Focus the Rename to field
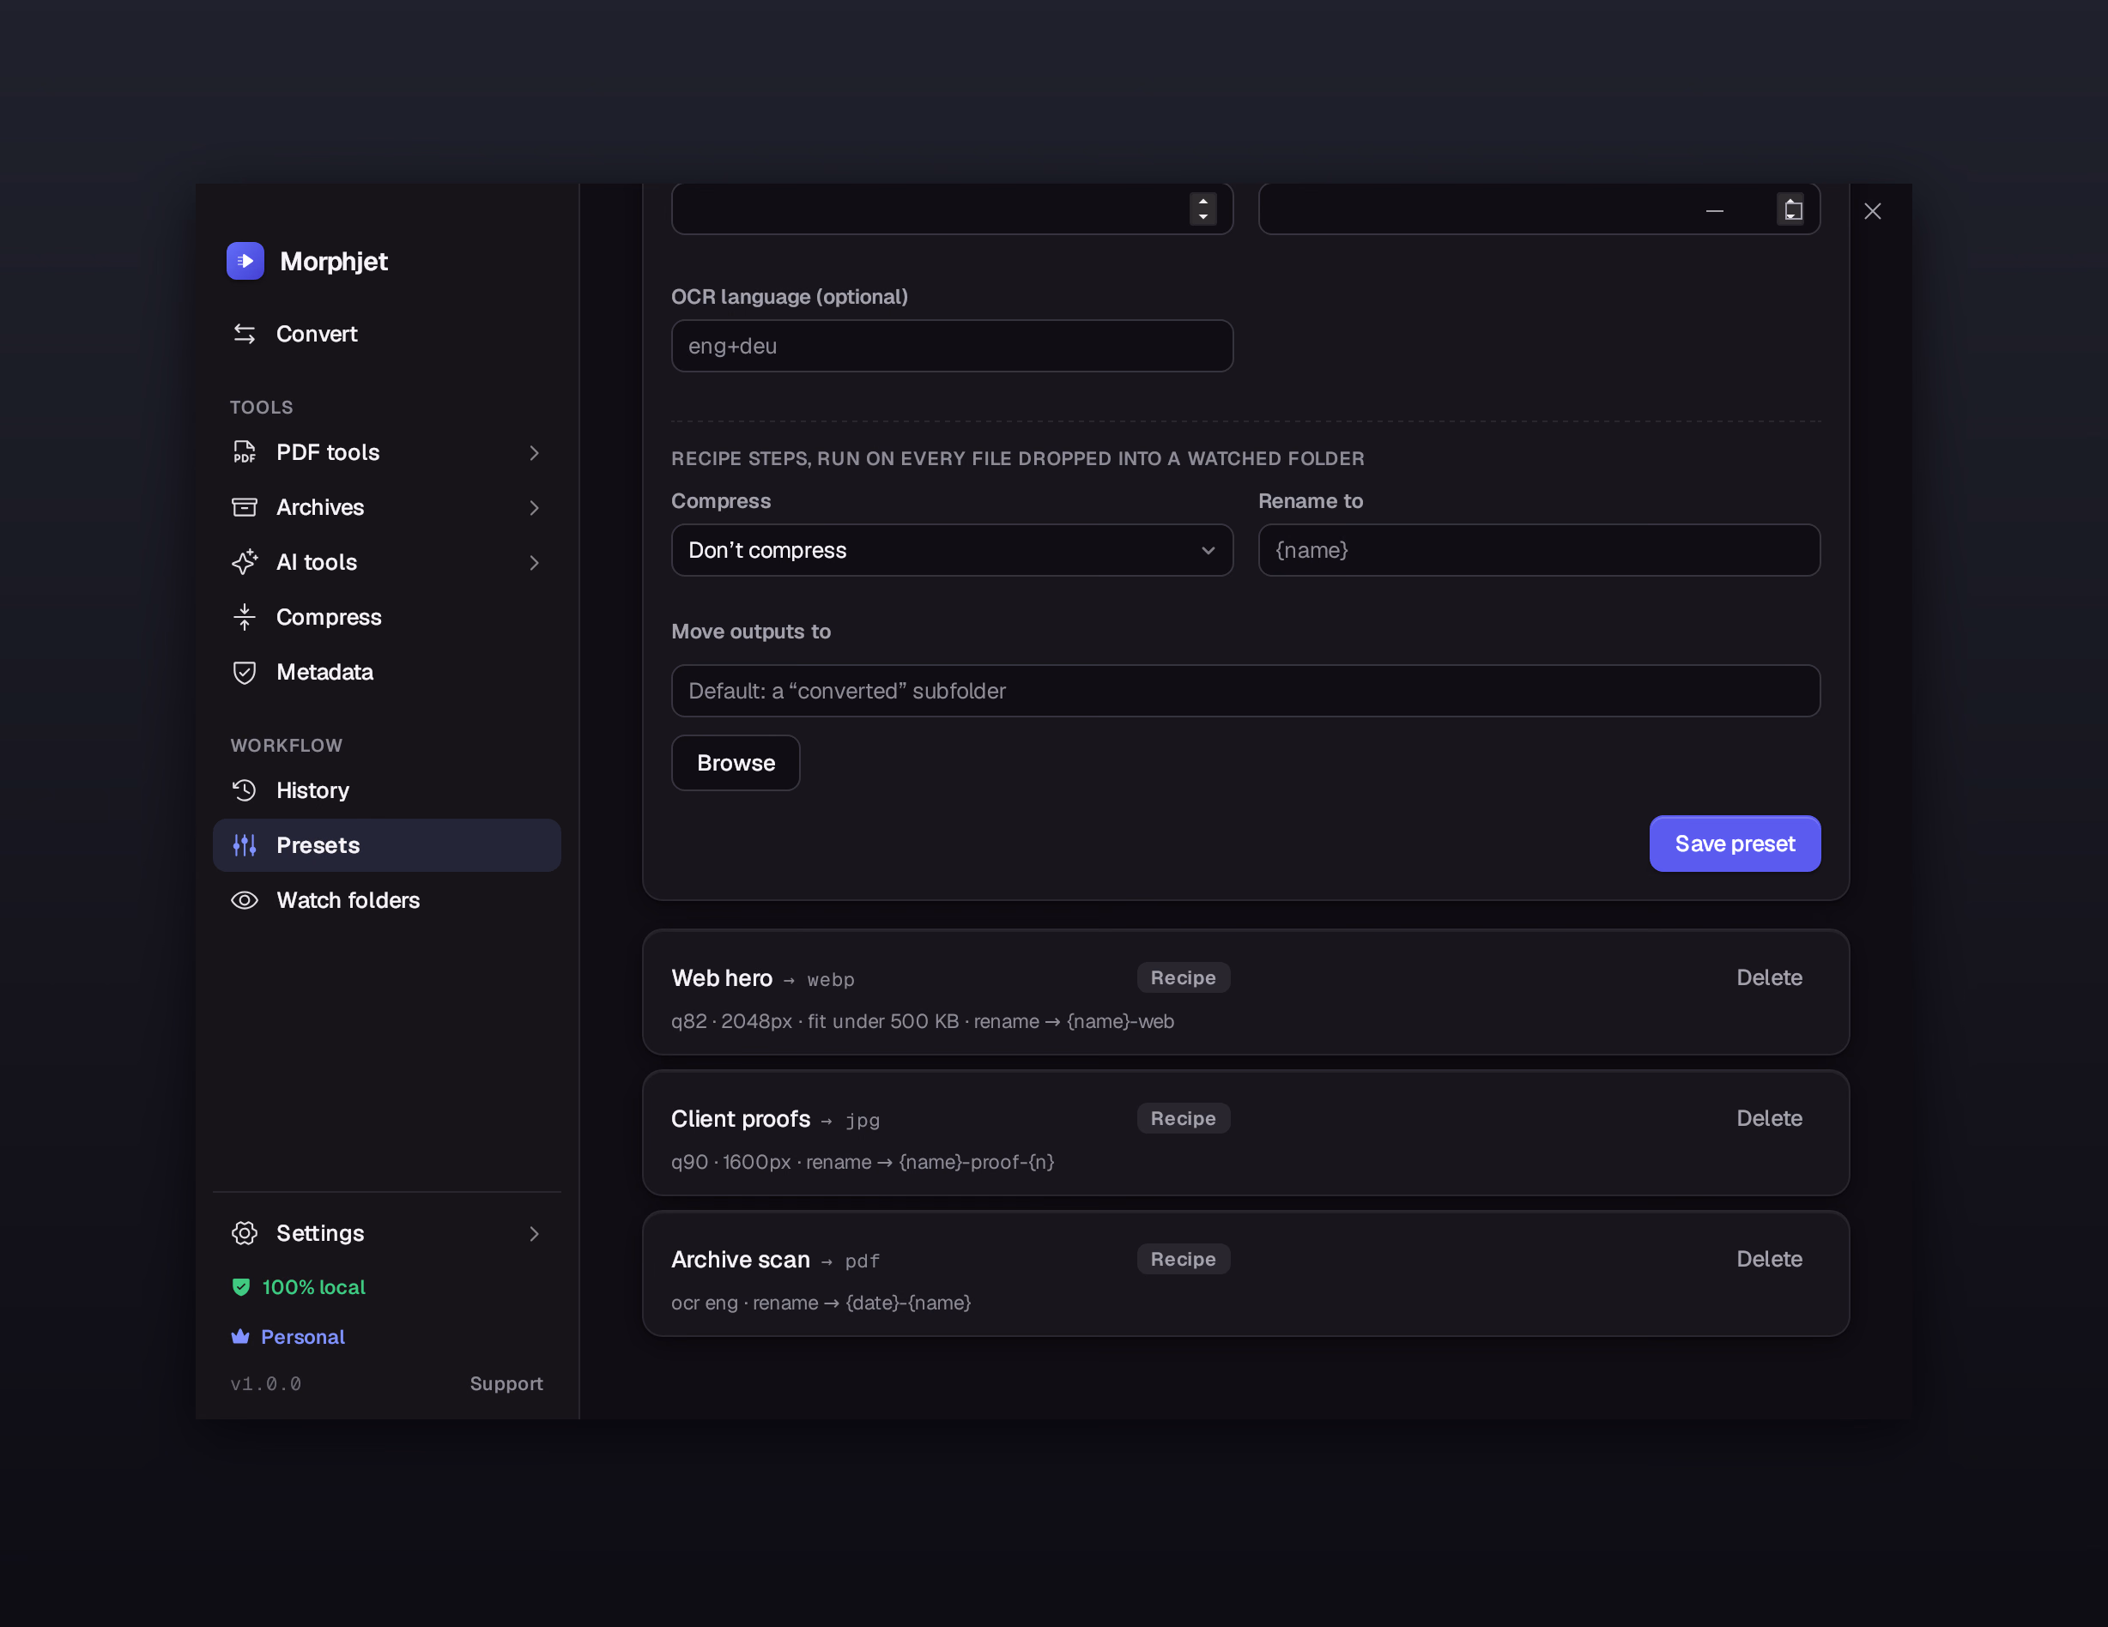Image resolution: width=2108 pixels, height=1627 pixels. tap(1539, 550)
